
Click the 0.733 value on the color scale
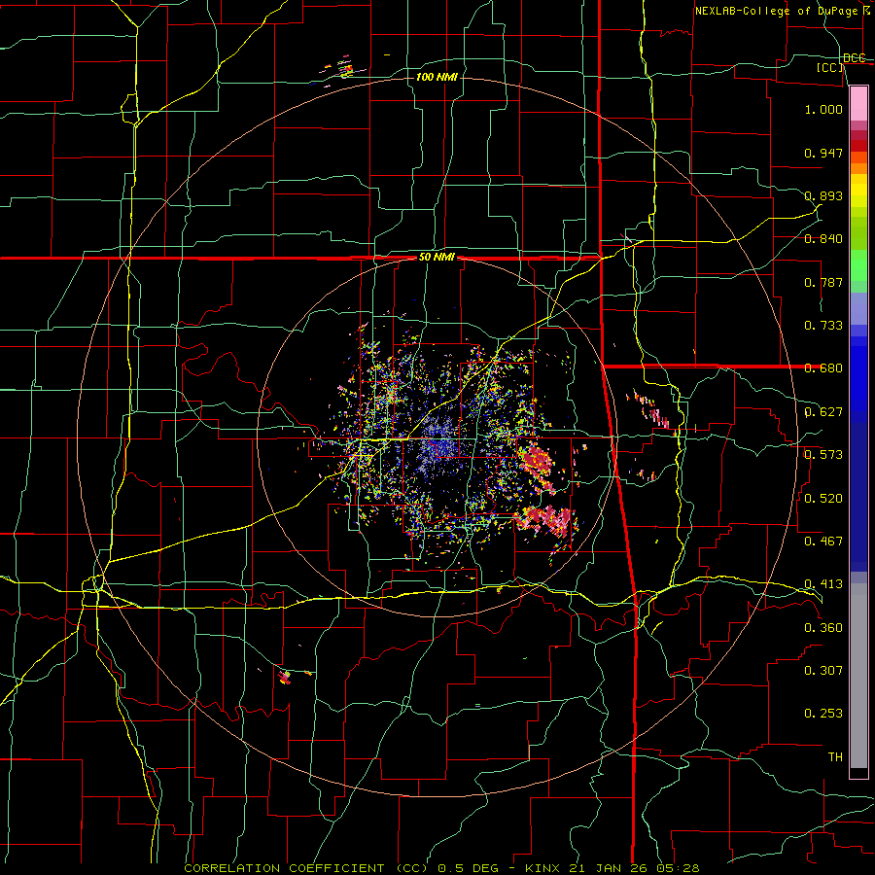(823, 326)
